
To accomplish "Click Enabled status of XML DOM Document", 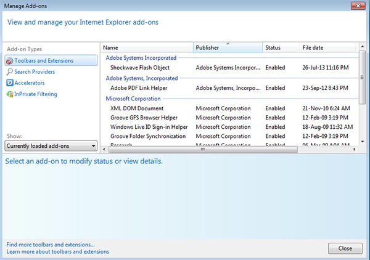I will pos(275,108).
